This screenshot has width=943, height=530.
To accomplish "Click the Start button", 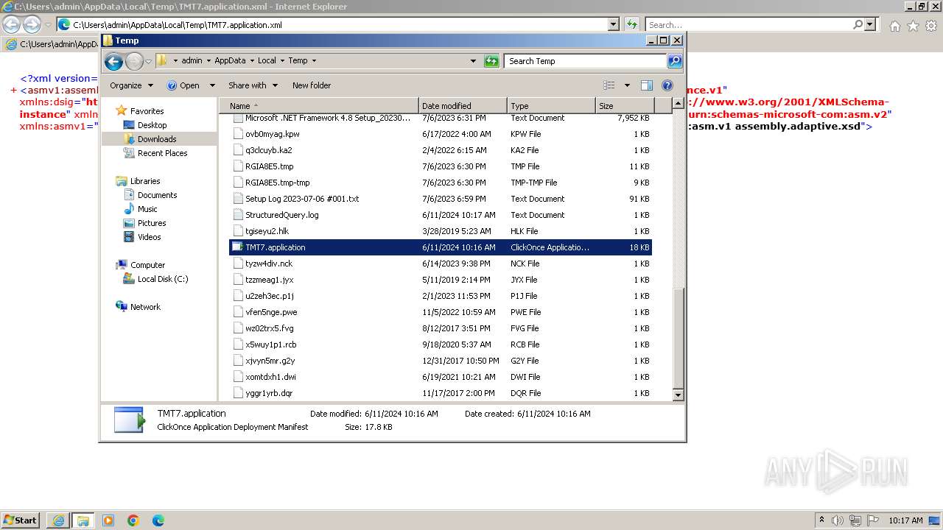I will click(x=21, y=520).
